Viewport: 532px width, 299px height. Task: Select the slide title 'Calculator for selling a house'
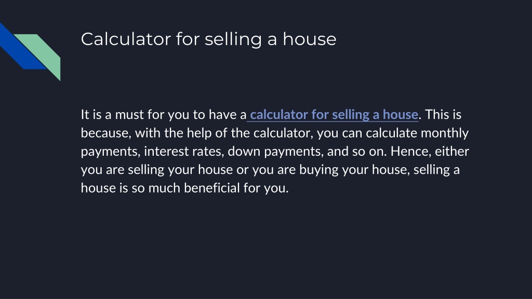(x=209, y=39)
